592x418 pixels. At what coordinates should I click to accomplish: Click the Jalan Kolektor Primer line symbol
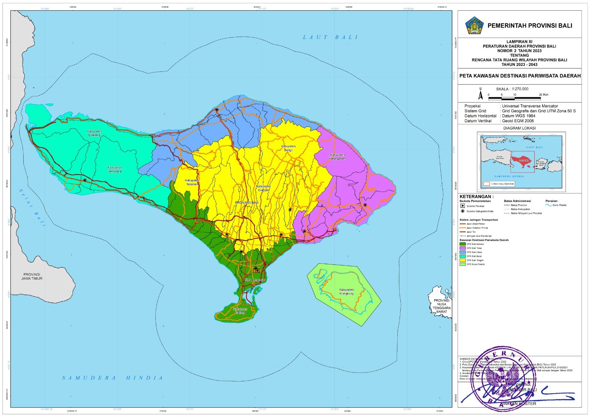pos(462,228)
